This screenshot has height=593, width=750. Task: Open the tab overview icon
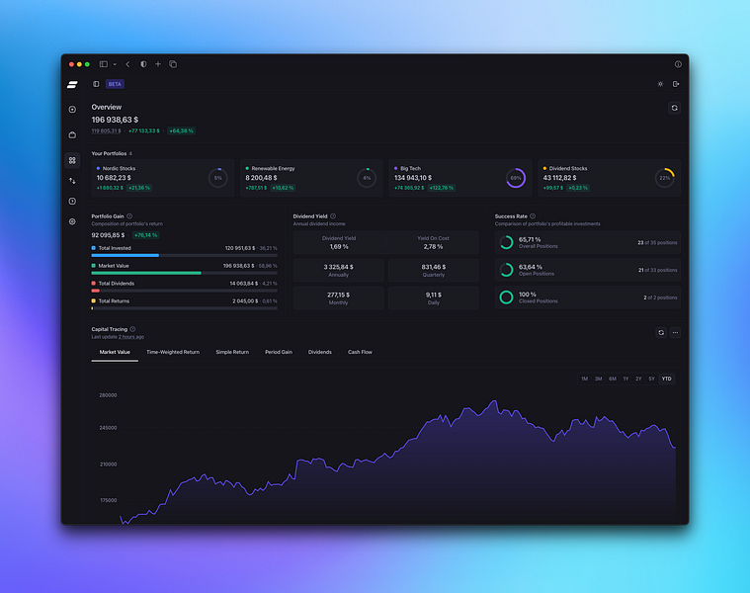(x=173, y=64)
